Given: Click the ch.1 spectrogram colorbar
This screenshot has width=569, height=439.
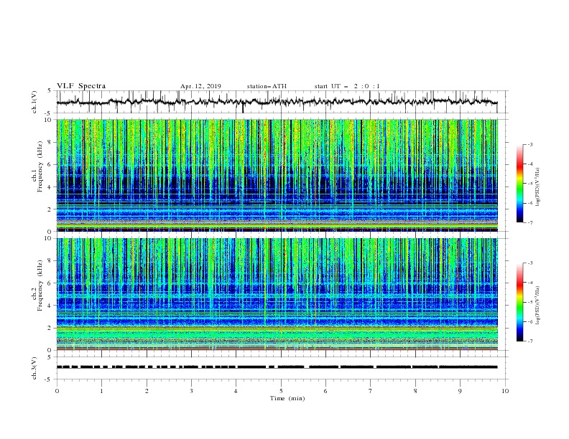Looking at the screenshot, I should [519, 184].
